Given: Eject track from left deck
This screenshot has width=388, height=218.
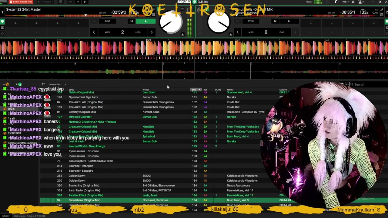Looking at the screenshot, I should click(x=182, y=35).
